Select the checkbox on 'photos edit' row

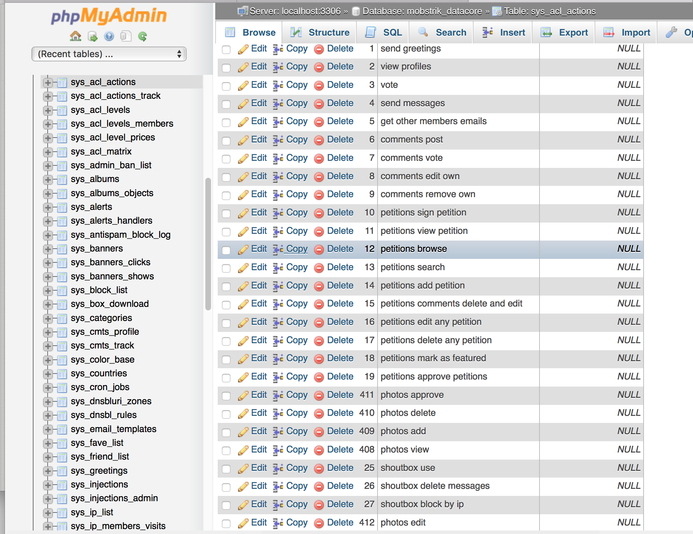pos(226,523)
